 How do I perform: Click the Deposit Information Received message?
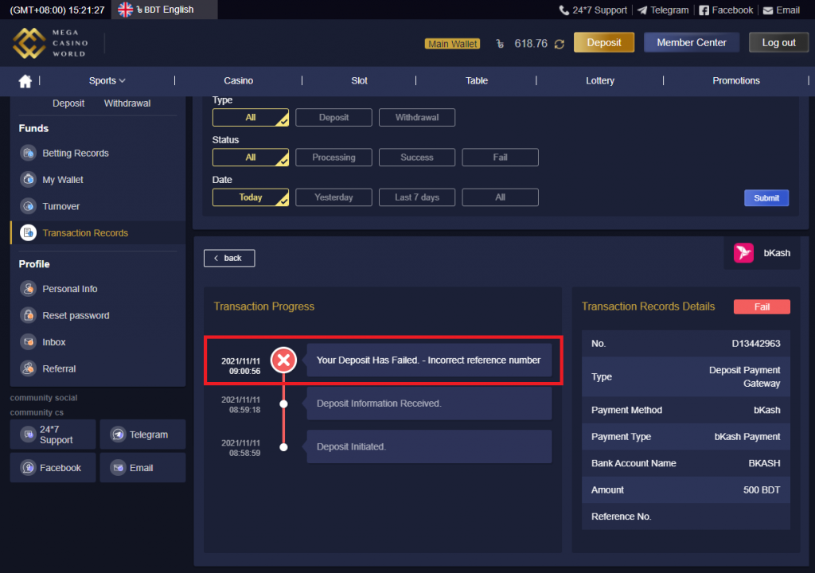pyautogui.click(x=429, y=403)
